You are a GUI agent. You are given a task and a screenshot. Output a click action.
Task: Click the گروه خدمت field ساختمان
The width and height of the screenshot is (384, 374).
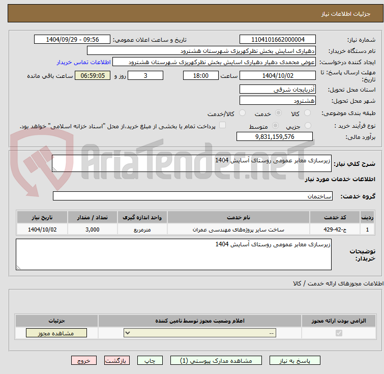pyautogui.click(x=192, y=196)
